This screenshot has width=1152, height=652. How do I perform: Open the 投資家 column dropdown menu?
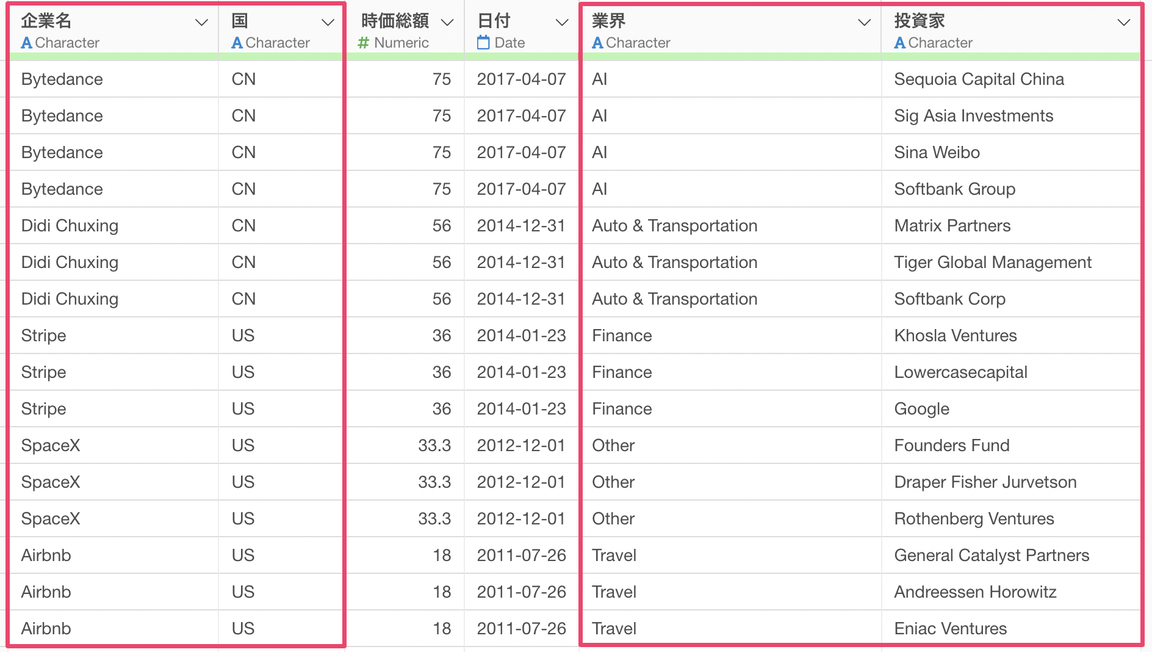pyautogui.click(x=1123, y=23)
